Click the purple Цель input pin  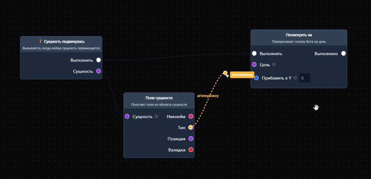[x=254, y=65]
